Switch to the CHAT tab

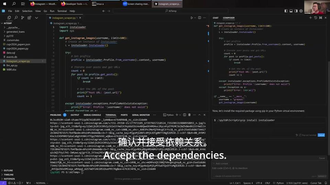point(216,18)
